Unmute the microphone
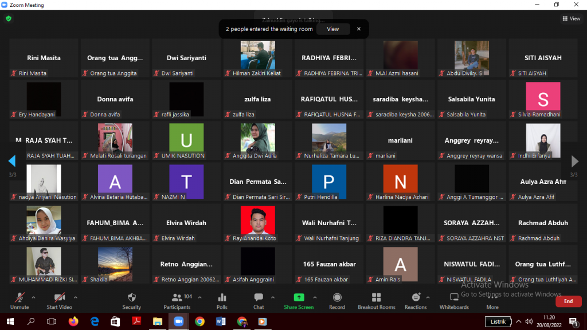587x330 pixels. [x=19, y=301]
